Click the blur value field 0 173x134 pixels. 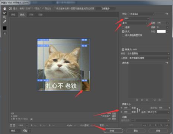161,27
